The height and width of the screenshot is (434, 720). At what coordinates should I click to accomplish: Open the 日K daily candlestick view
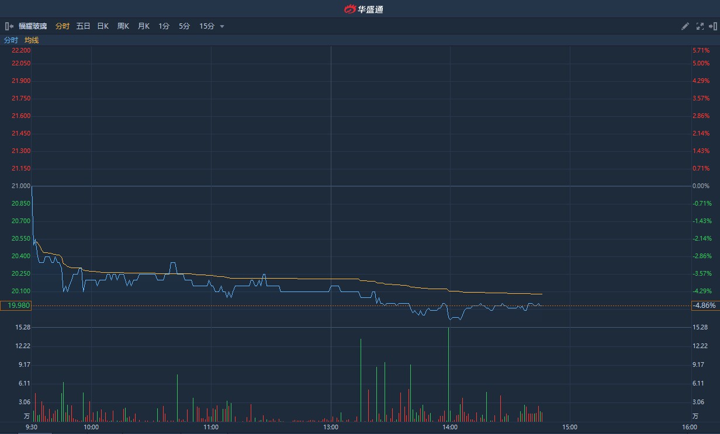point(103,26)
